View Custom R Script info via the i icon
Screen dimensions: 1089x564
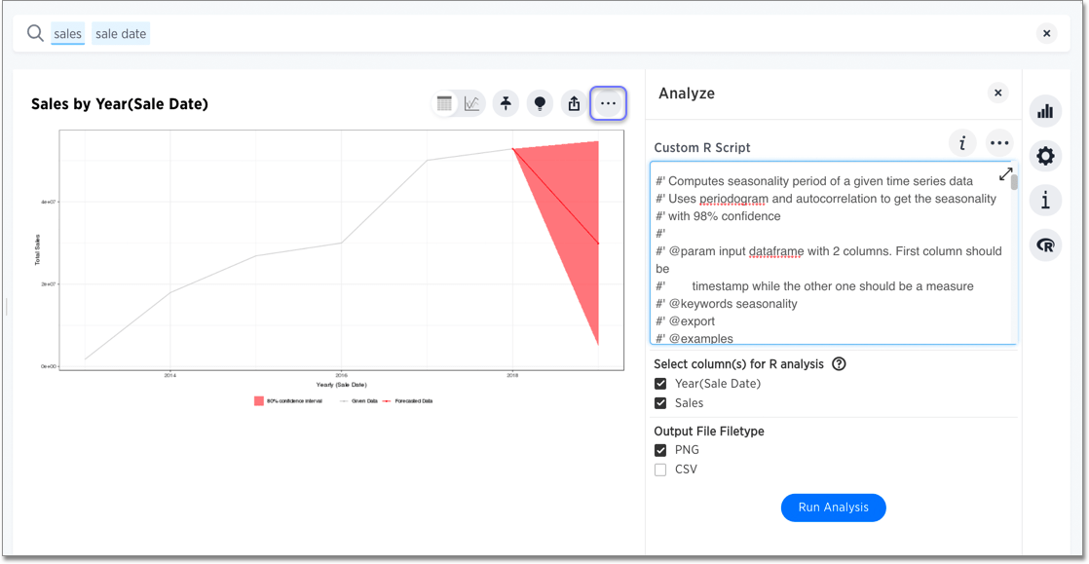pyautogui.click(x=962, y=142)
